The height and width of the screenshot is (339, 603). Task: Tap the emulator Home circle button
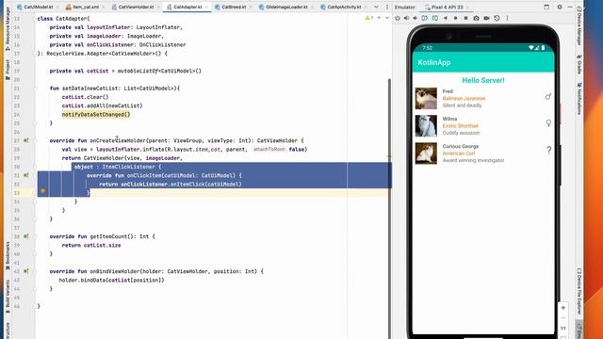coord(455,18)
